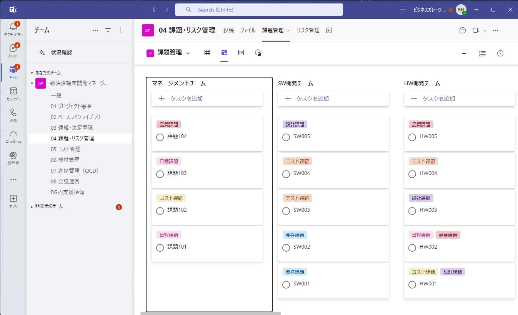The image size is (518, 315).
Task: Mark SW005 as complete
Action: (x=286, y=137)
